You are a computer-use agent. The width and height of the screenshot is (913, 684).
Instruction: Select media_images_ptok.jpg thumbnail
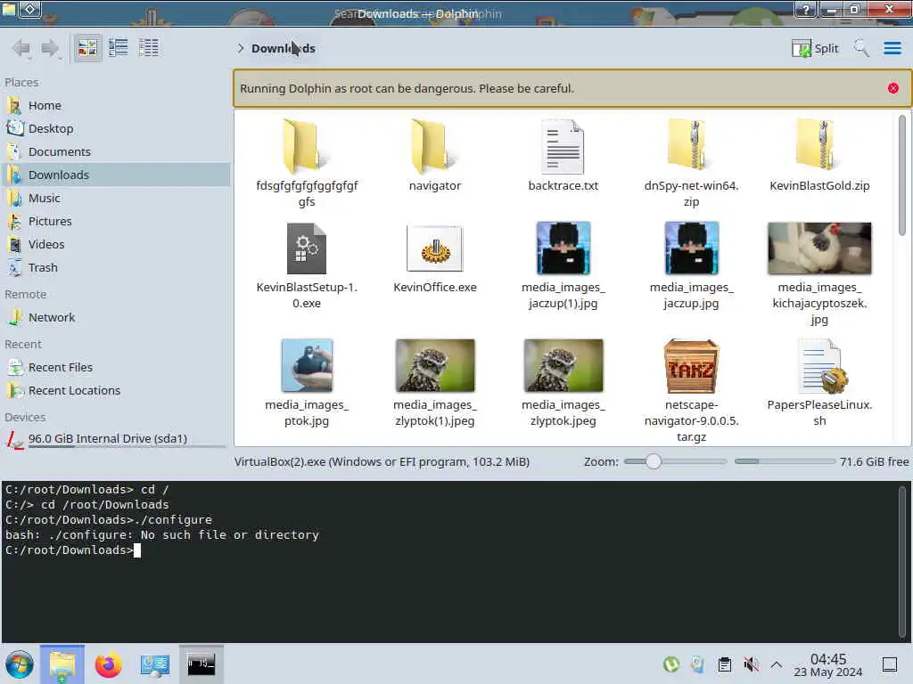307,383
